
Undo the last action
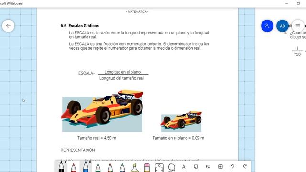tap(232, 167)
